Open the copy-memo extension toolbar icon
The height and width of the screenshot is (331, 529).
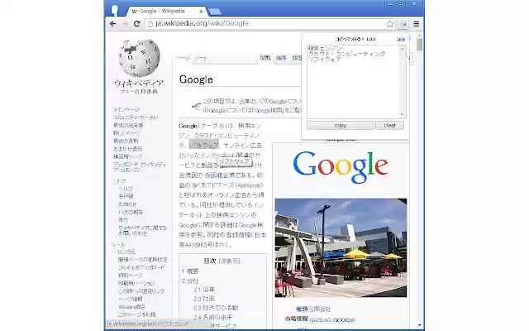pyautogui.click(x=404, y=24)
